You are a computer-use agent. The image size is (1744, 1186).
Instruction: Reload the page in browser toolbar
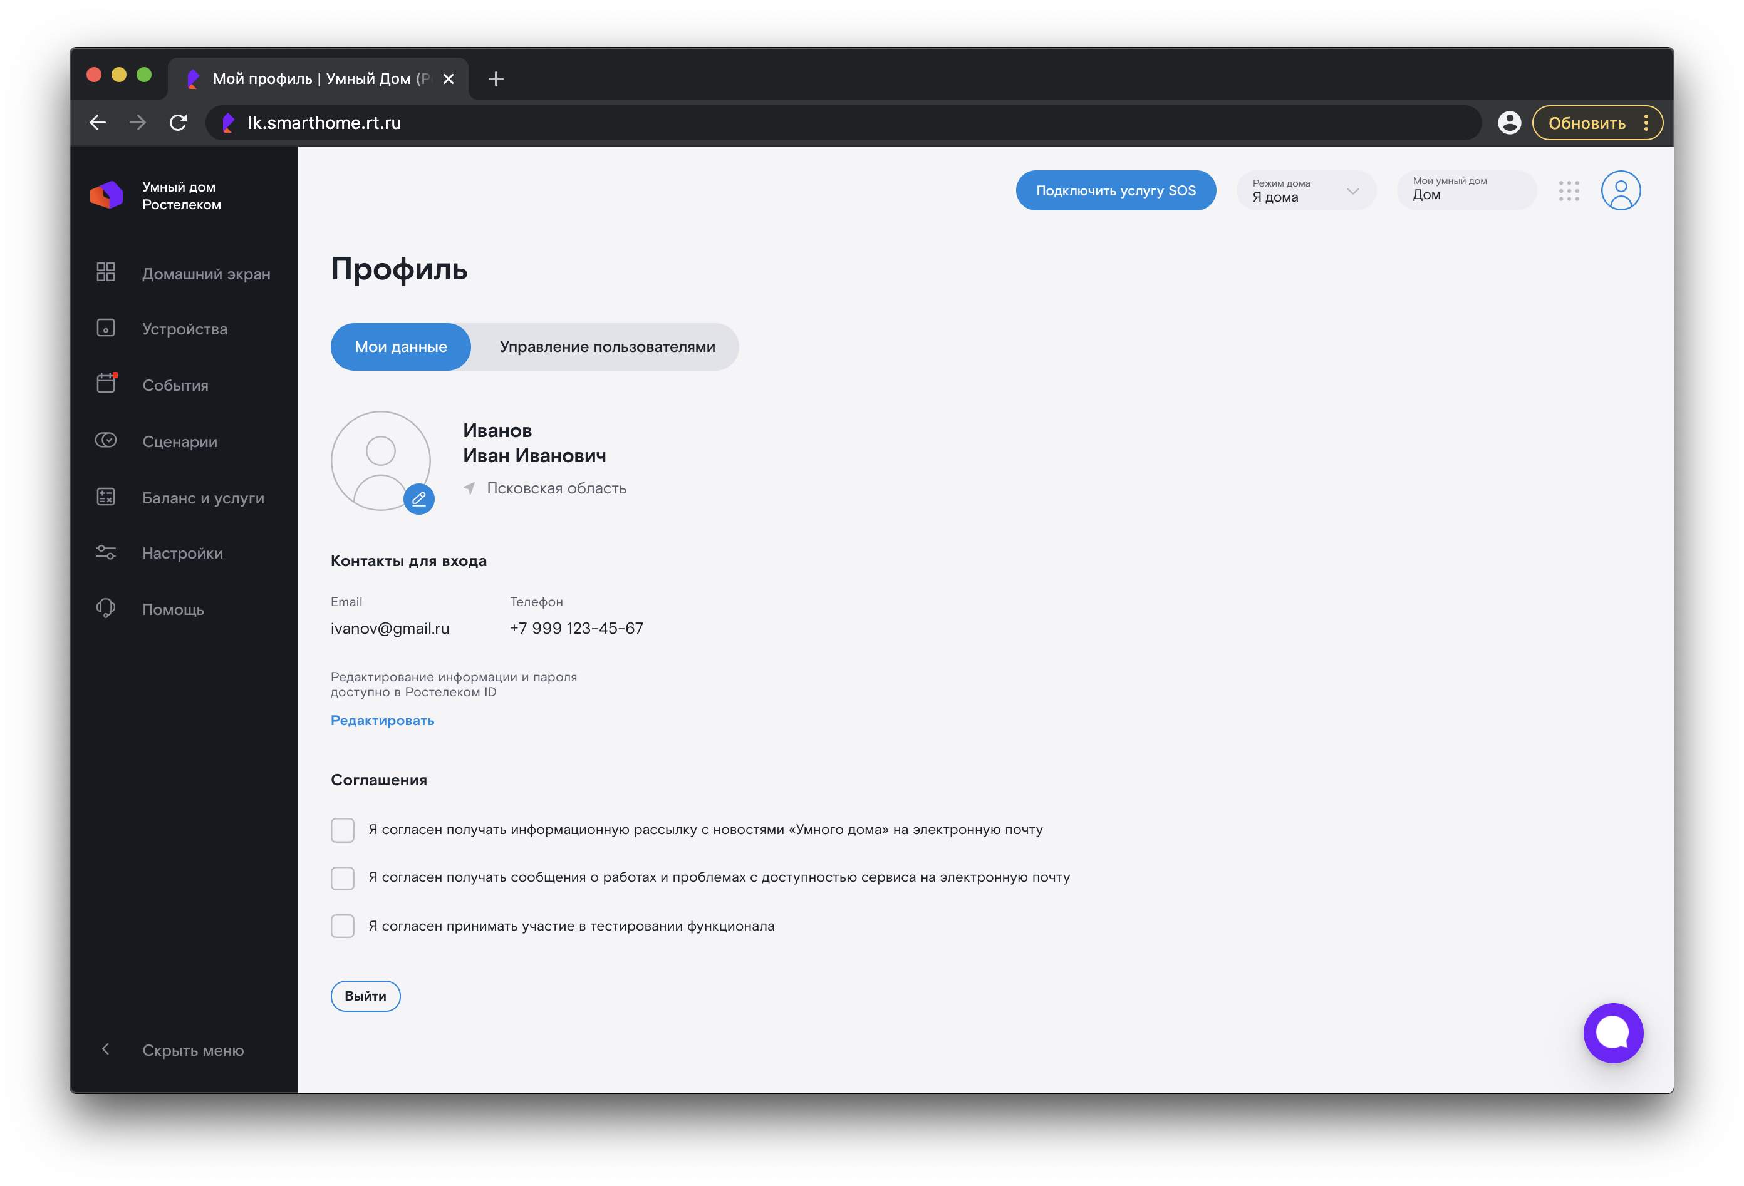tap(178, 123)
